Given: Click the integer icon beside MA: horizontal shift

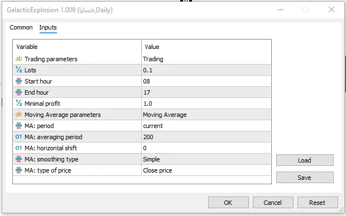Looking at the screenshot, I should 19,148.
